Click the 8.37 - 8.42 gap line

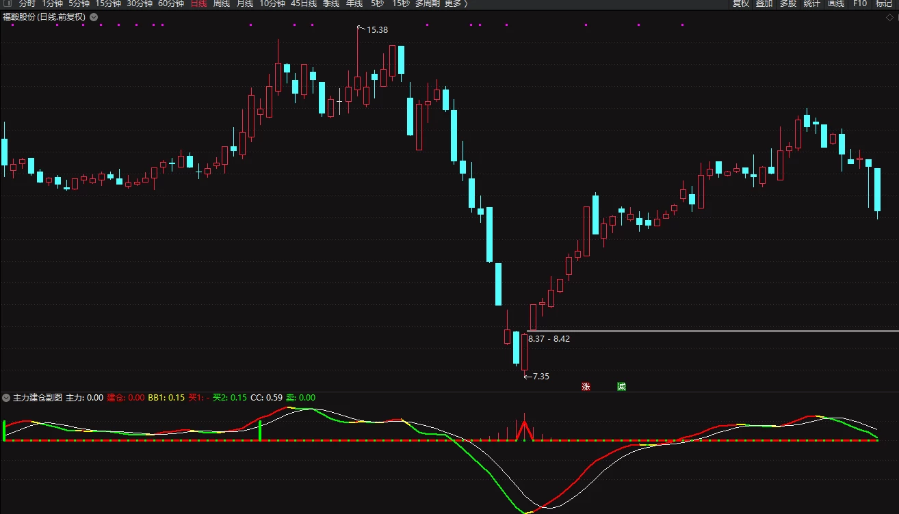[712, 331]
